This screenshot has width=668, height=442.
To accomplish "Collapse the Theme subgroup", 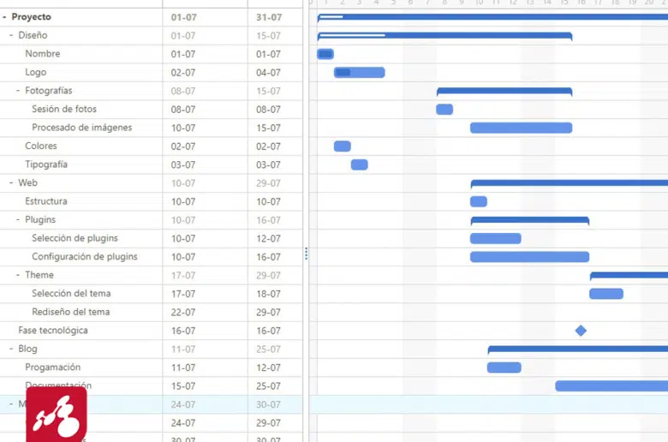I will [18, 275].
